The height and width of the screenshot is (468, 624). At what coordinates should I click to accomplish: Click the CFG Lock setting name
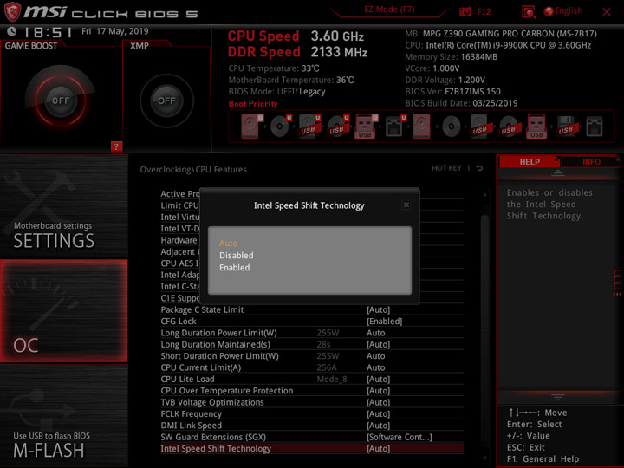(179, 322)
